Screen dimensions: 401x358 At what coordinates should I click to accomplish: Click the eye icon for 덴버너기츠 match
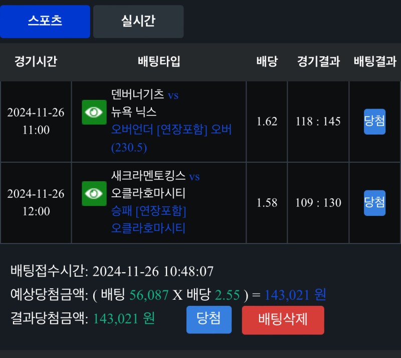[x=94, y=112]
